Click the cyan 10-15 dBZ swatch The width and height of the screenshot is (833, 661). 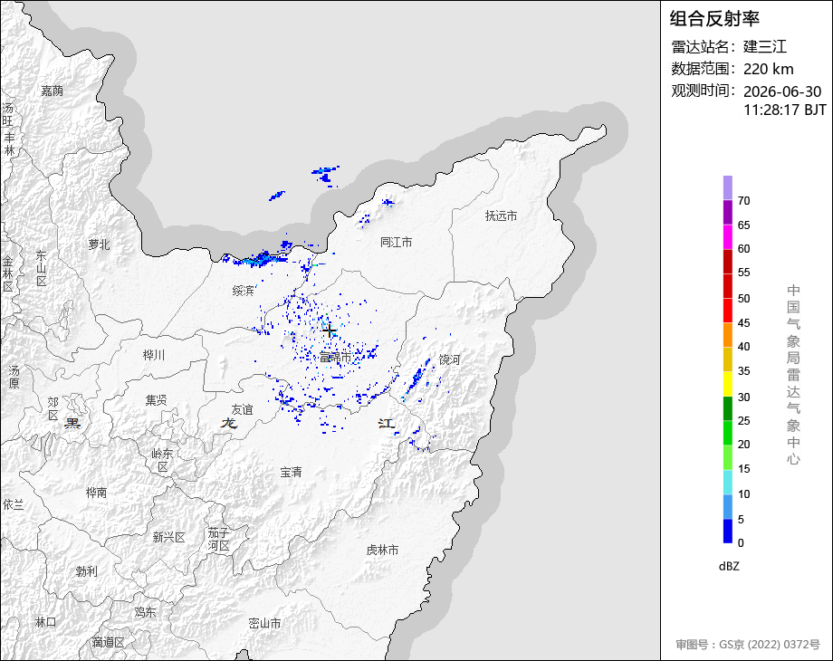point(728,482)
